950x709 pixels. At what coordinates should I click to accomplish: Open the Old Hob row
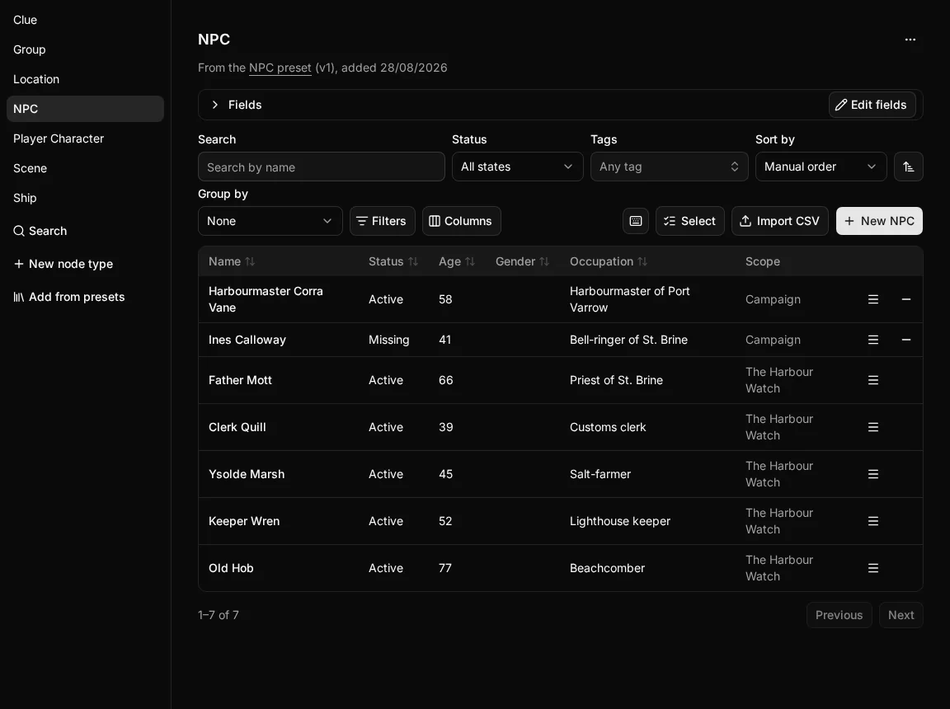click(x=561, y=568)
